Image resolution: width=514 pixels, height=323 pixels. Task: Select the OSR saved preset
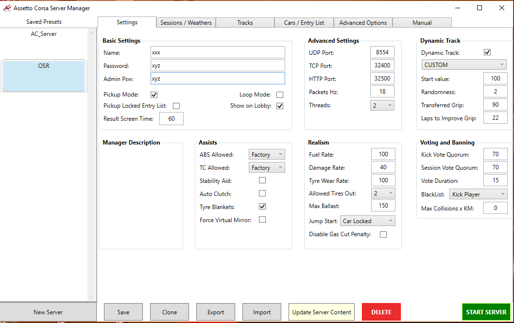(x=44, y=76)
